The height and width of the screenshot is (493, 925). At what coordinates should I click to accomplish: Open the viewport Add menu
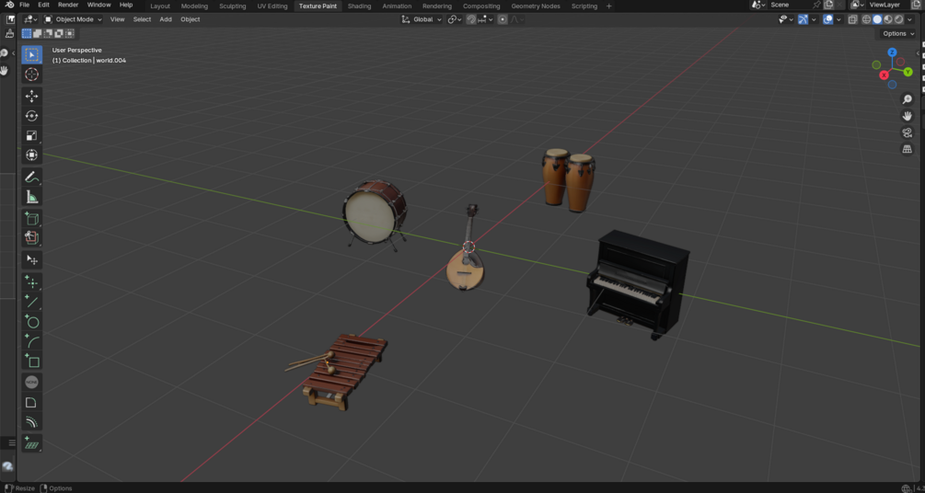coord(166,19)
